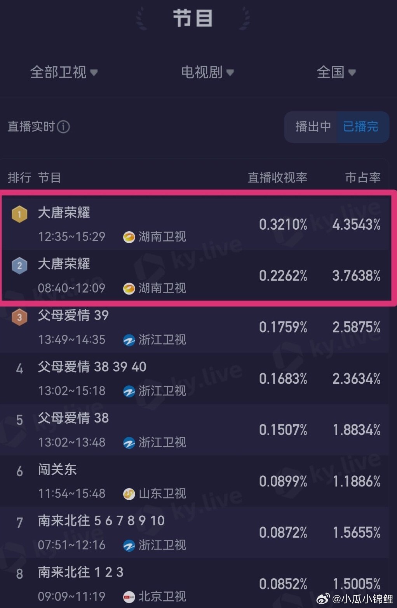Click the gold rank 1 badge
Screen dimensions: 397x608
pos(19,214)
